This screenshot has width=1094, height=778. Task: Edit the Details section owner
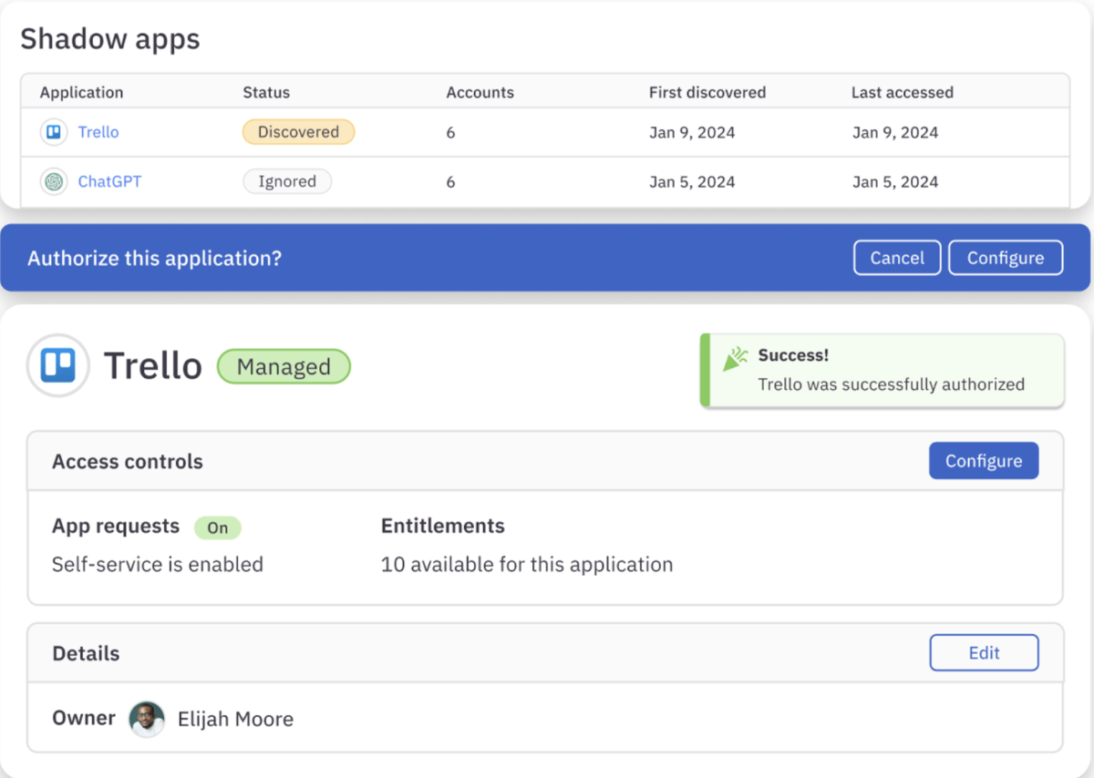[x=984, y=652]
